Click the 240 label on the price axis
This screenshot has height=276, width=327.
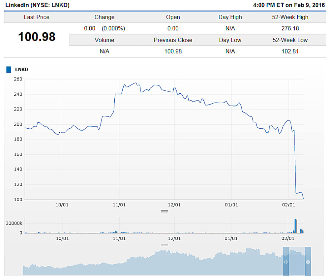pos(18,94)
